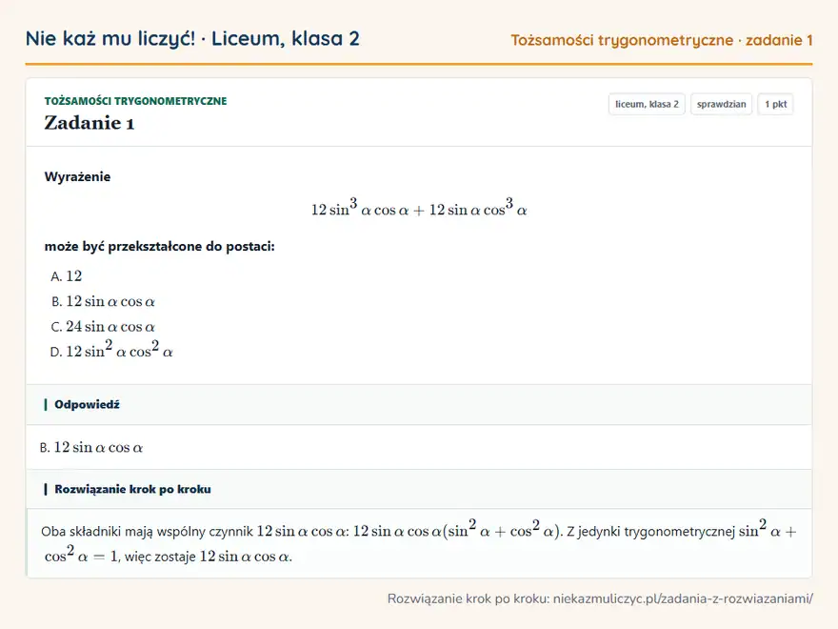Click the 'liceum, klasa 2' tag
This screenshot has height=629, width=838.
647,104
